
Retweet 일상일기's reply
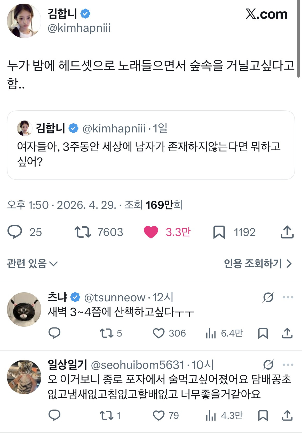(x=107, y=415)
